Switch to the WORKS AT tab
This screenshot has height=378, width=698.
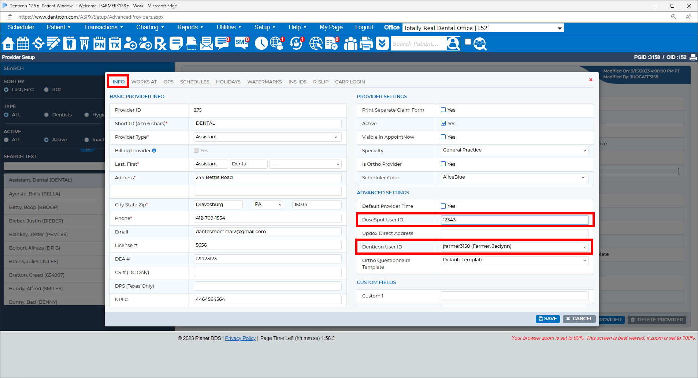point(144,82)
